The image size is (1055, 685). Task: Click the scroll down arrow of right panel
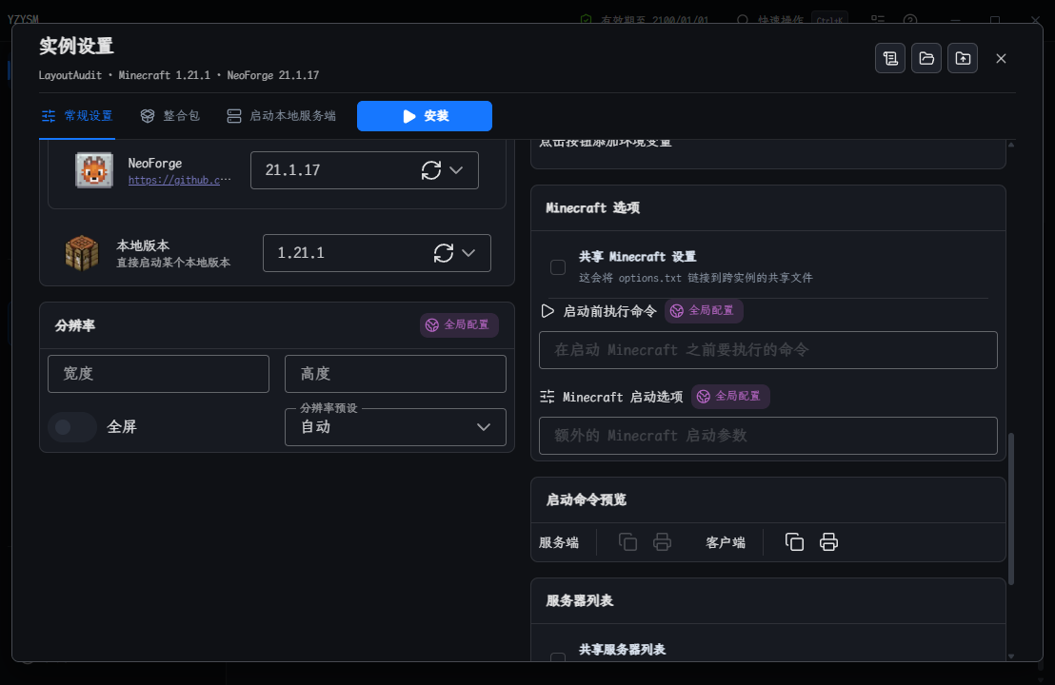[1010, 656]
